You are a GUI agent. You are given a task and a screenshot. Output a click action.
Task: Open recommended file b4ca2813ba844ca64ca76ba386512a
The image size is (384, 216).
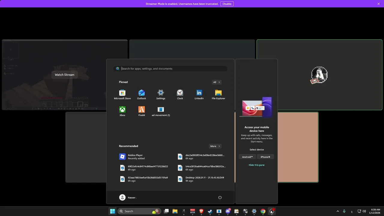pos(202,168)
